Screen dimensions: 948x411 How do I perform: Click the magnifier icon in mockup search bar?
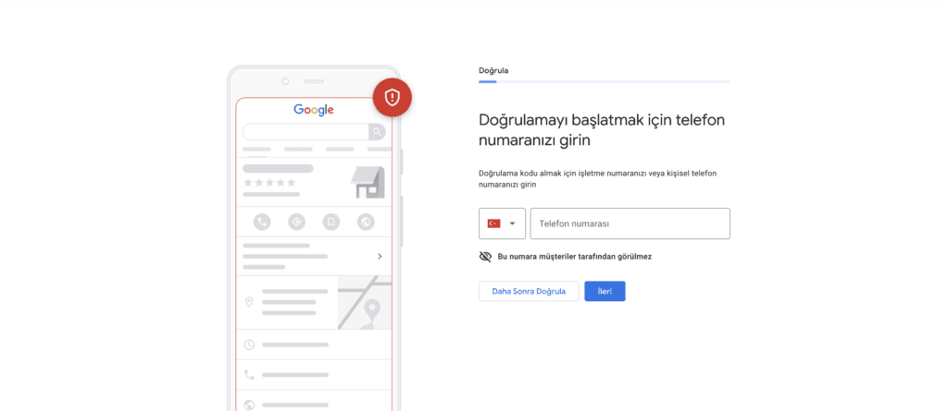(377, 131)
